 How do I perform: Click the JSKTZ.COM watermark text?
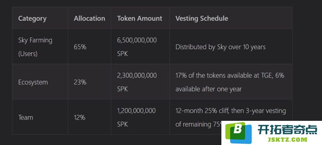point(287,140)
